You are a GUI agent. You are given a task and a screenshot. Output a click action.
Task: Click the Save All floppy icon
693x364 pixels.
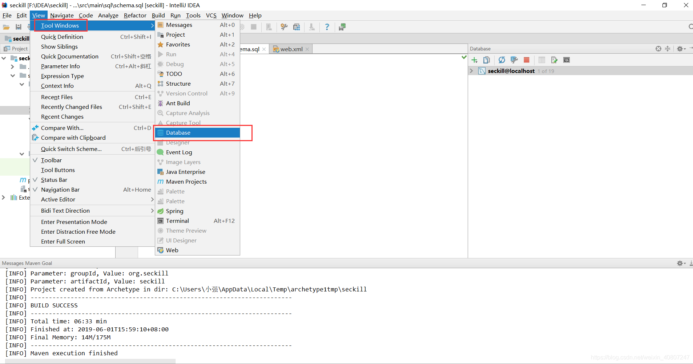pos(19,27)
